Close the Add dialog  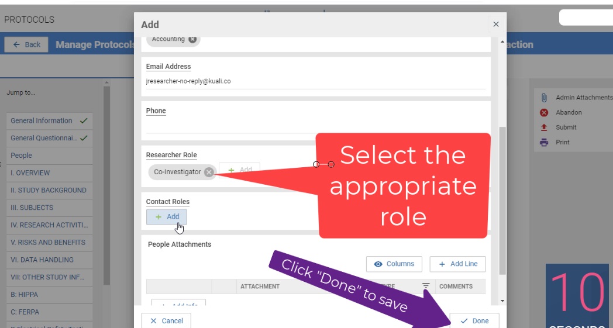[496, 24]
